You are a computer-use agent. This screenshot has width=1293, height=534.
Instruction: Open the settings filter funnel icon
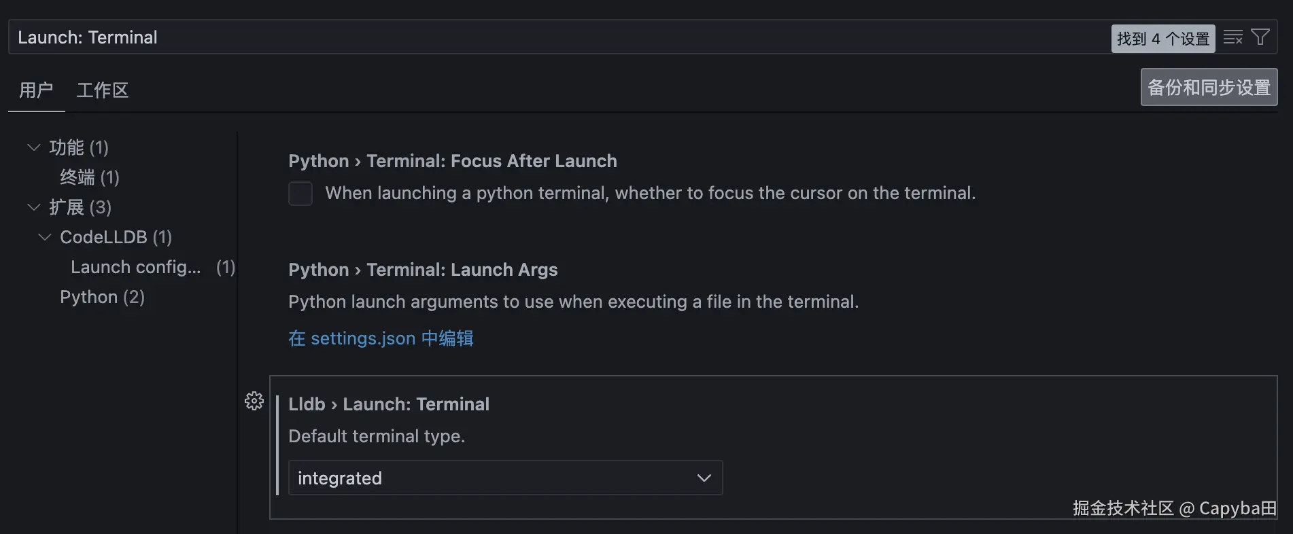pyautogui.click(x=1260, y=37)
